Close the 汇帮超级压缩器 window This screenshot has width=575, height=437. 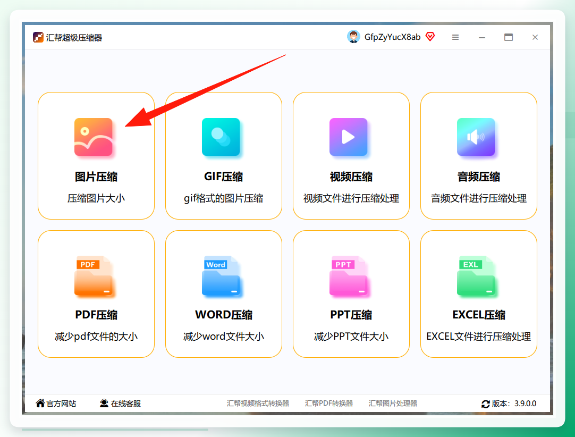pos(535,37)
